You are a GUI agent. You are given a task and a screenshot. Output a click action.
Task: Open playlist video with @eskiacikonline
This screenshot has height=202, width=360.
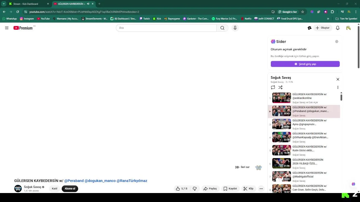click(x=304, y=98)
